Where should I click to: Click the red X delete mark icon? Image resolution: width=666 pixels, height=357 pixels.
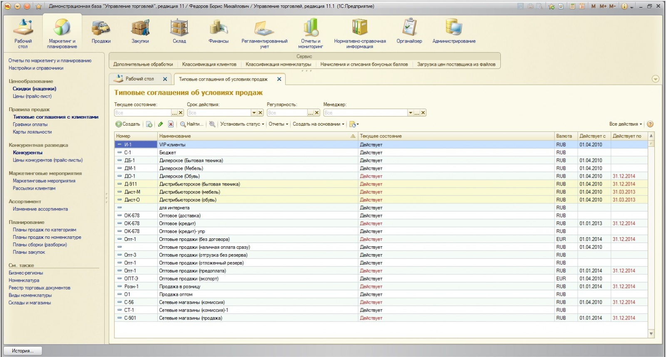[171, 124]
